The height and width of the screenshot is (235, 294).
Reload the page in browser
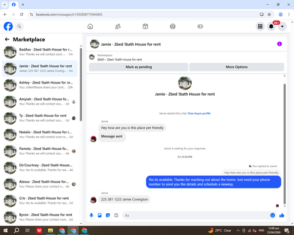[x=22, y=15]
